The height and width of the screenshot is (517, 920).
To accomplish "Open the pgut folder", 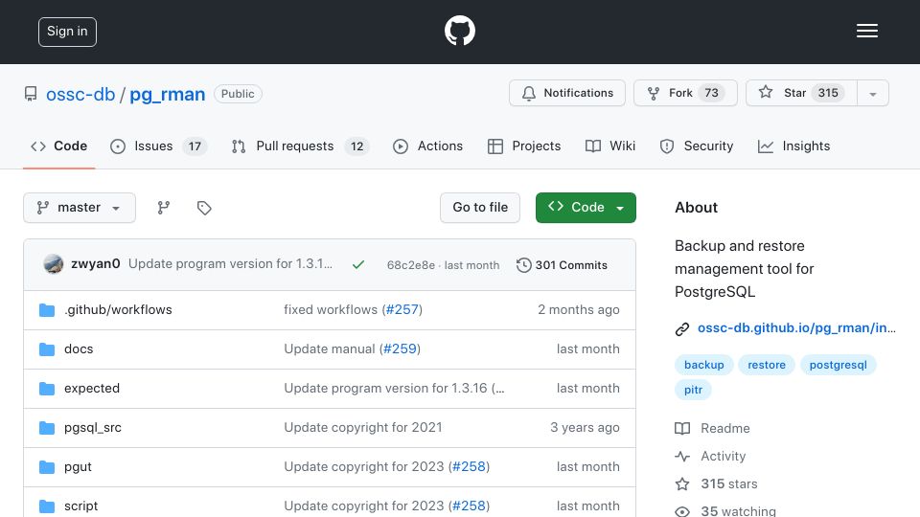I will [x=78, y=466].
